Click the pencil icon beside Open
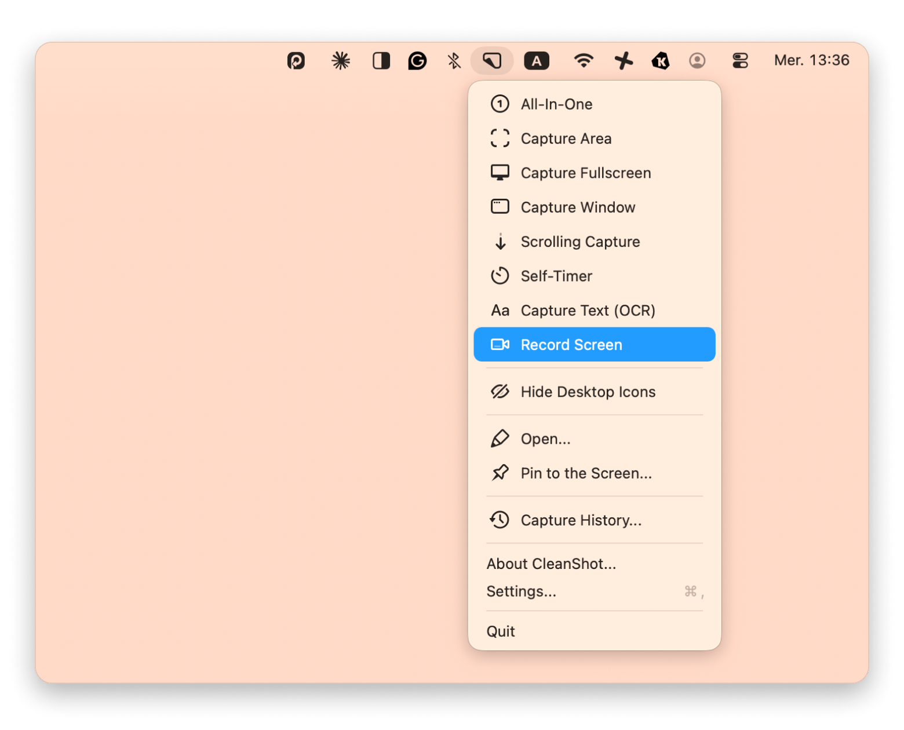 [500, 439]
